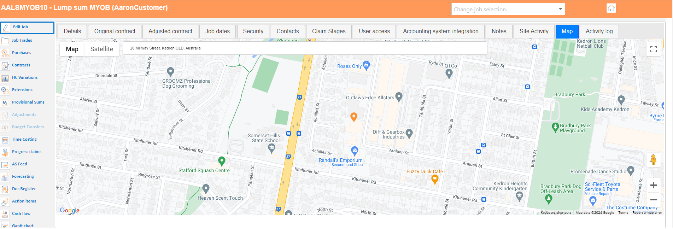Click the Action items sidebar icon
Screen dimensions: 673x229
click(5, 201)
